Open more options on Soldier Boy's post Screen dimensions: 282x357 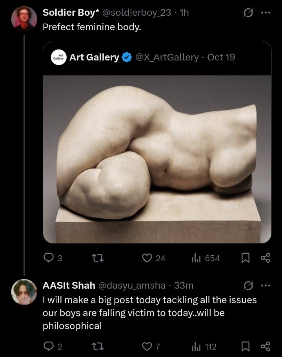(x=266, y=13)
